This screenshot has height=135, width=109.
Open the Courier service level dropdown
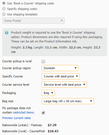pos(64,85)
